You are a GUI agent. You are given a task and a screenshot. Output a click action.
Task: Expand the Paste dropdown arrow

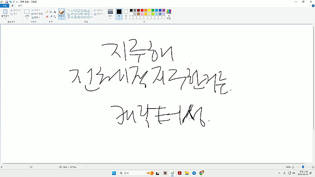pos(6,19)
